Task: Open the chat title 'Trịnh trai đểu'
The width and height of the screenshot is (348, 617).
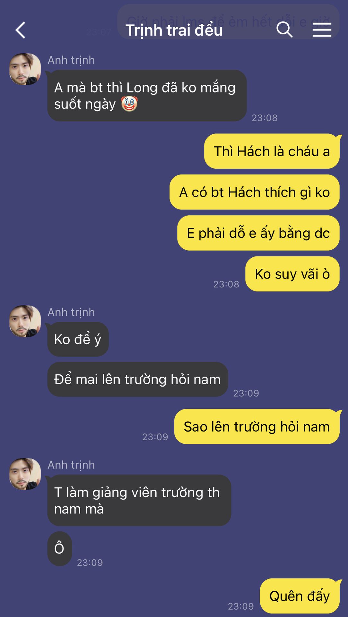Action: point(174,30)
